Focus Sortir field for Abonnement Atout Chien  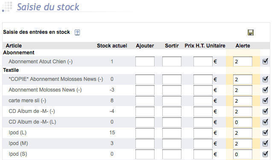[x=172, y=61]
